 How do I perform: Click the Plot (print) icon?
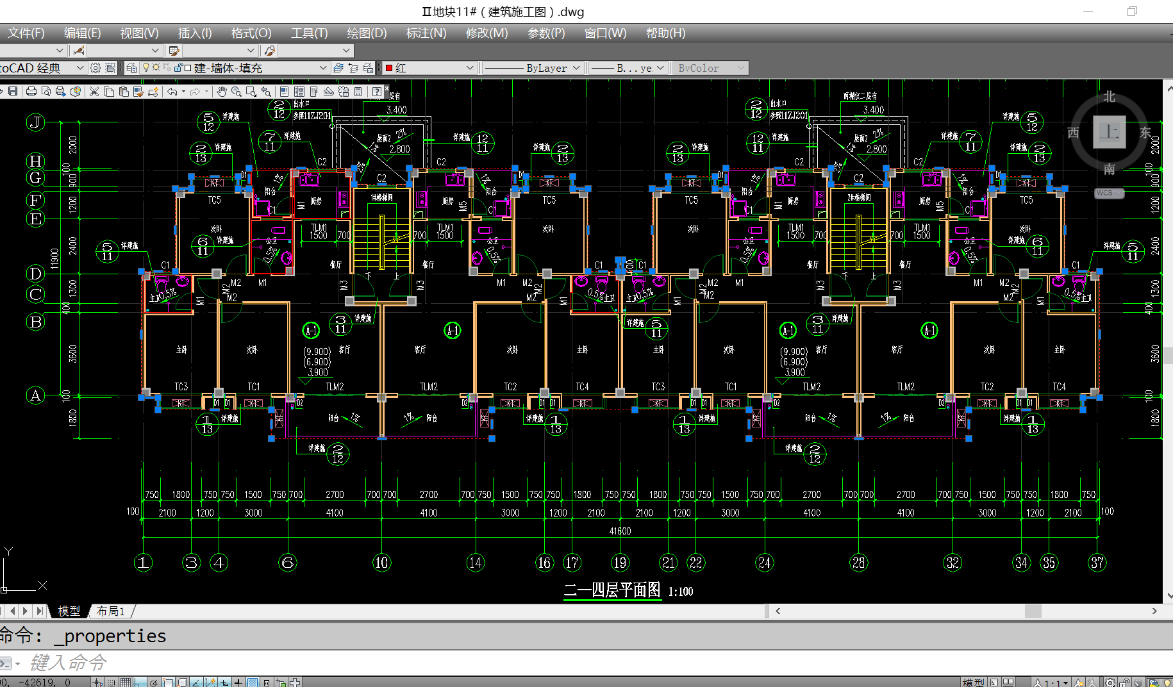click(31, 92)
